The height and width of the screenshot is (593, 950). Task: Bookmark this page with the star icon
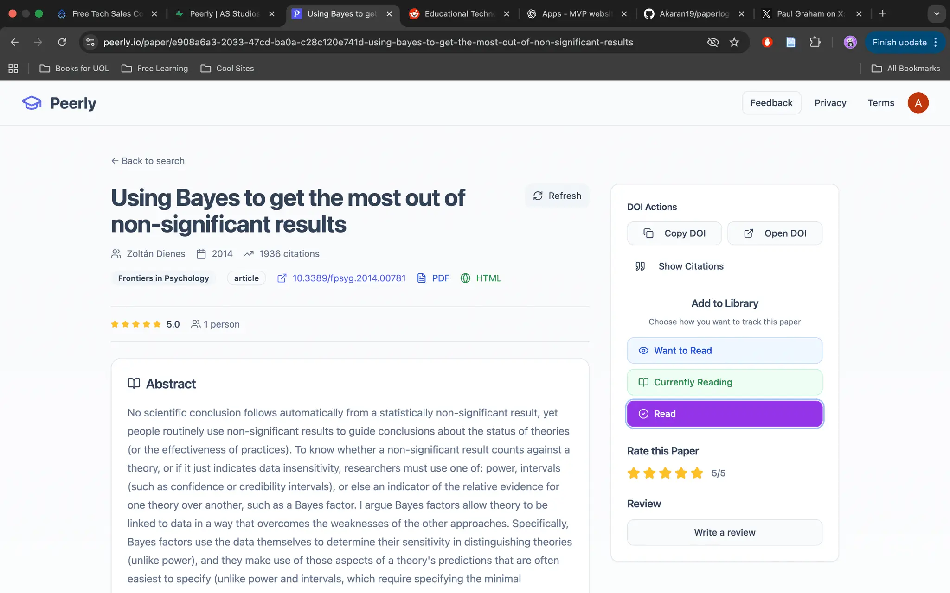pyautogui.click(x=734, y=42)
